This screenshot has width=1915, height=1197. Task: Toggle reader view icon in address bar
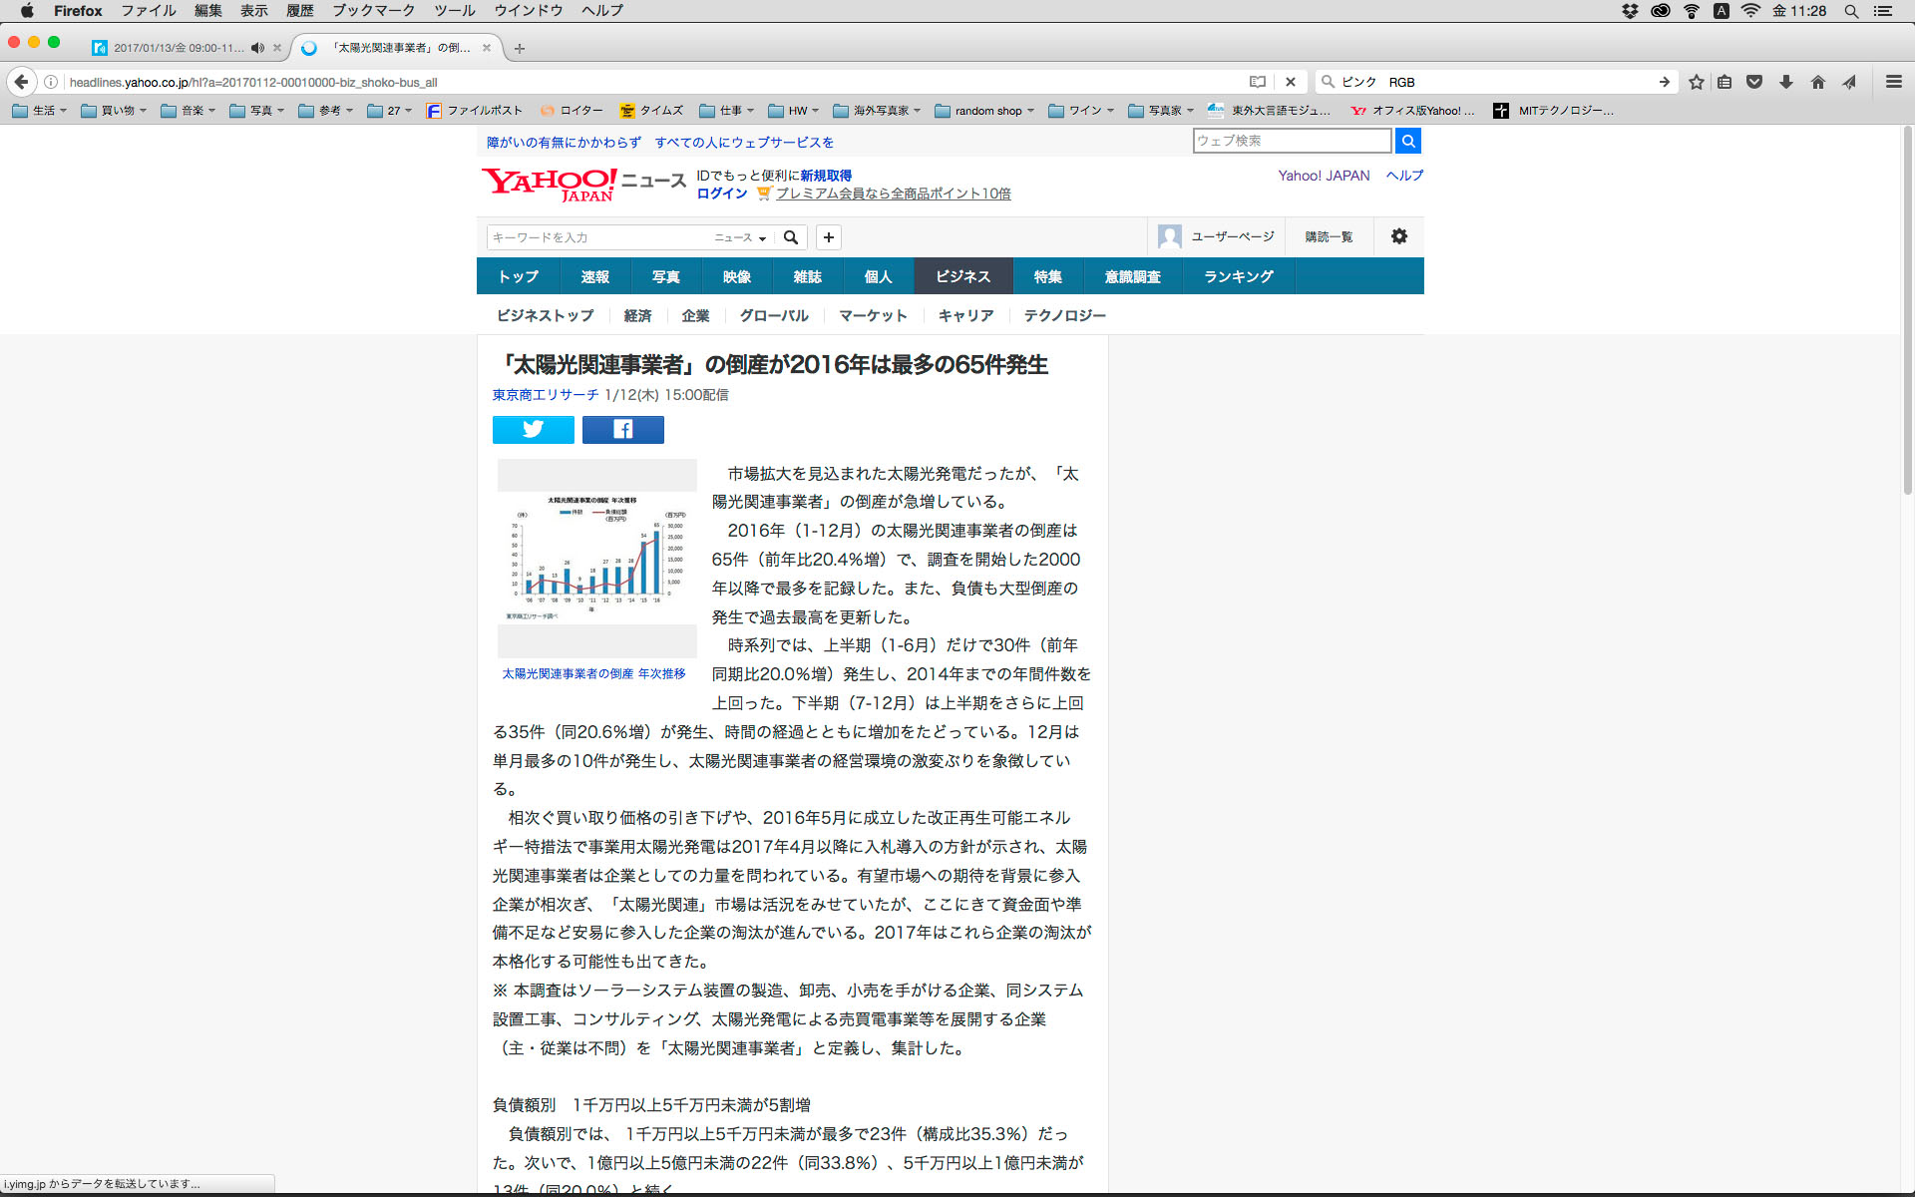click(x=1258, y=82)
